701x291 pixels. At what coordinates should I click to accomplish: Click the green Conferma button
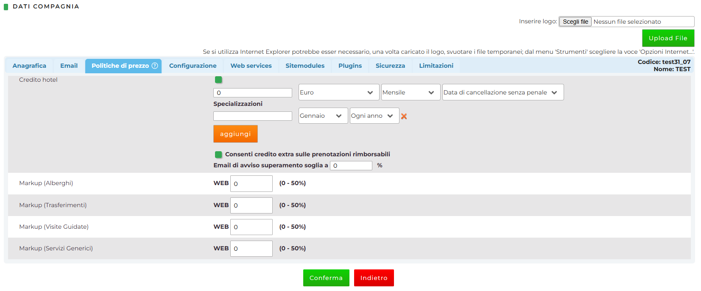326,278
